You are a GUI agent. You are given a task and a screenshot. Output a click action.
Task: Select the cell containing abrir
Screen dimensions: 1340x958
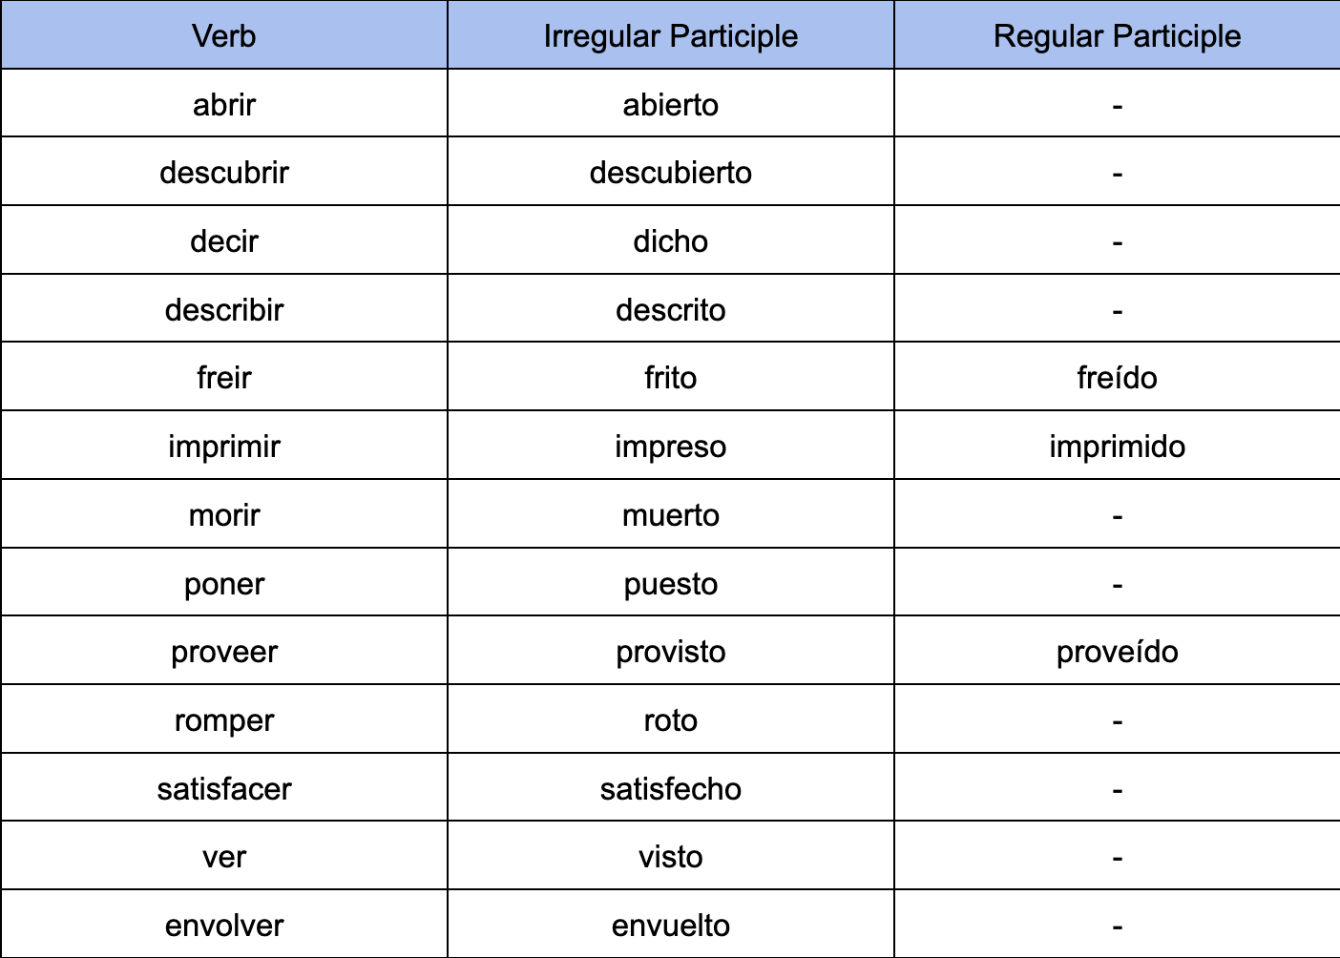(224, 104)
